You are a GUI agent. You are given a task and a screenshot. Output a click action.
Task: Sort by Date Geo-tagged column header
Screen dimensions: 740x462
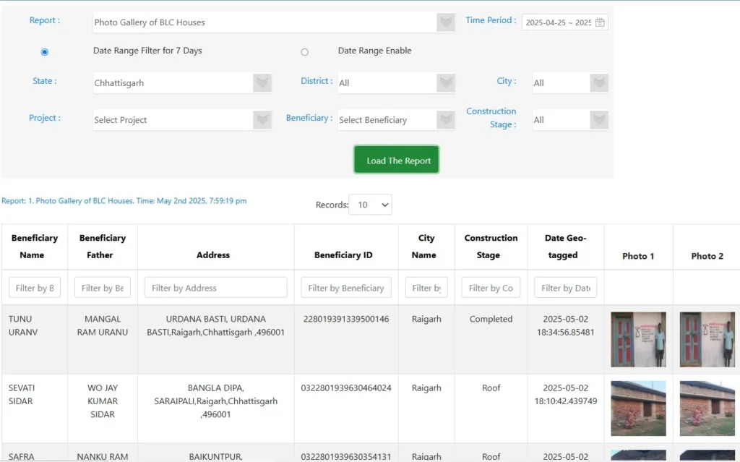(x=562, y=247)
